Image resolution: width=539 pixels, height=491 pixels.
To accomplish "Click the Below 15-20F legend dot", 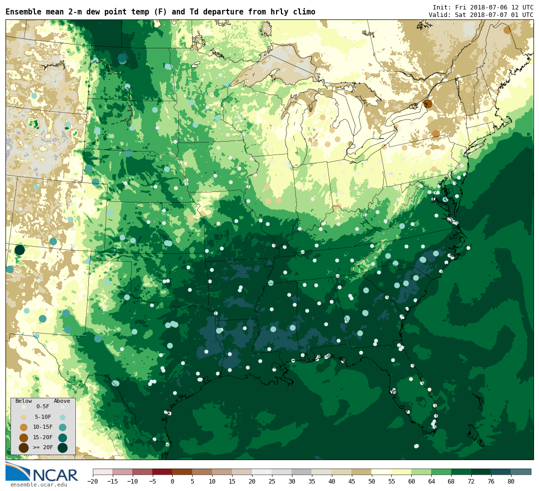I will [x=23, y=438].
